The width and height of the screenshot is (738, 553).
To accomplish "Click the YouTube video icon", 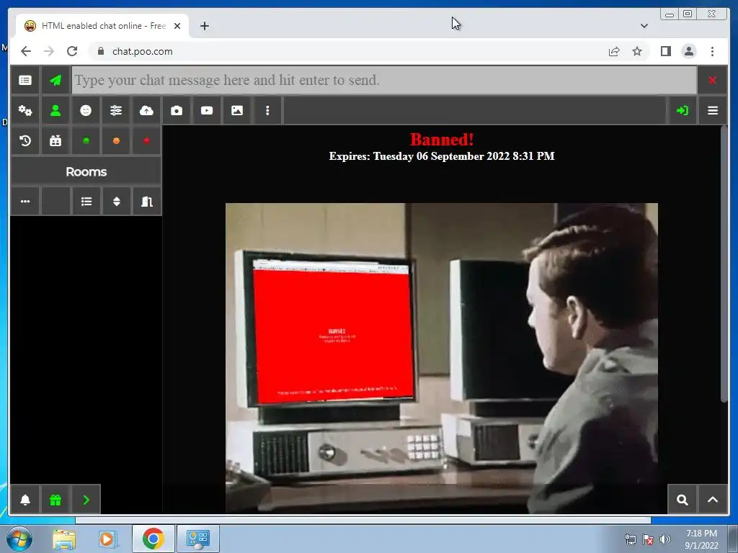I will (207, 110).
